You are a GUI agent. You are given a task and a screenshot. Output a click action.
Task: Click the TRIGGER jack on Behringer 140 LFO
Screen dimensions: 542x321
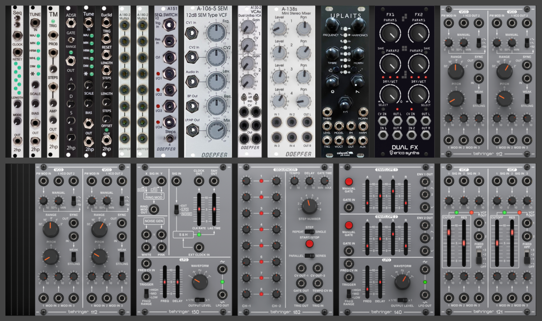[348, 277]
